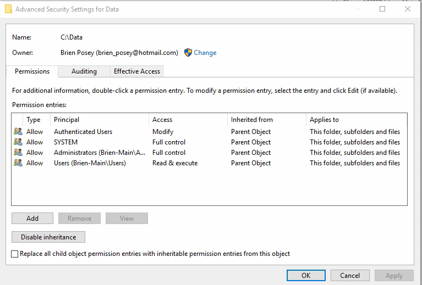Select the Permissions tab
Image resolution: width=422 pixels, height=285 pixels.
point(32,71)
